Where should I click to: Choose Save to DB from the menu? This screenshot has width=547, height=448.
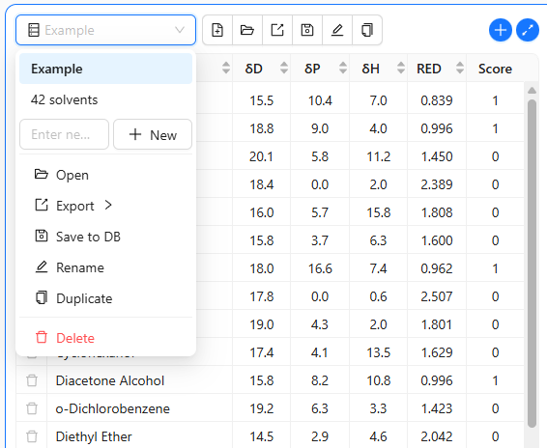pos(105,237)
